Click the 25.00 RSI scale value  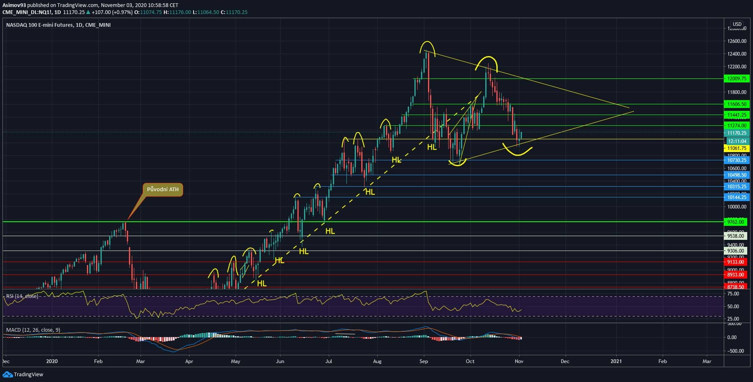coord(733,319)
